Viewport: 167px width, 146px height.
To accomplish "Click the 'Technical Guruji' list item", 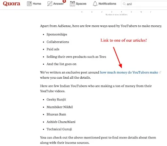I will tap(59, 129).
